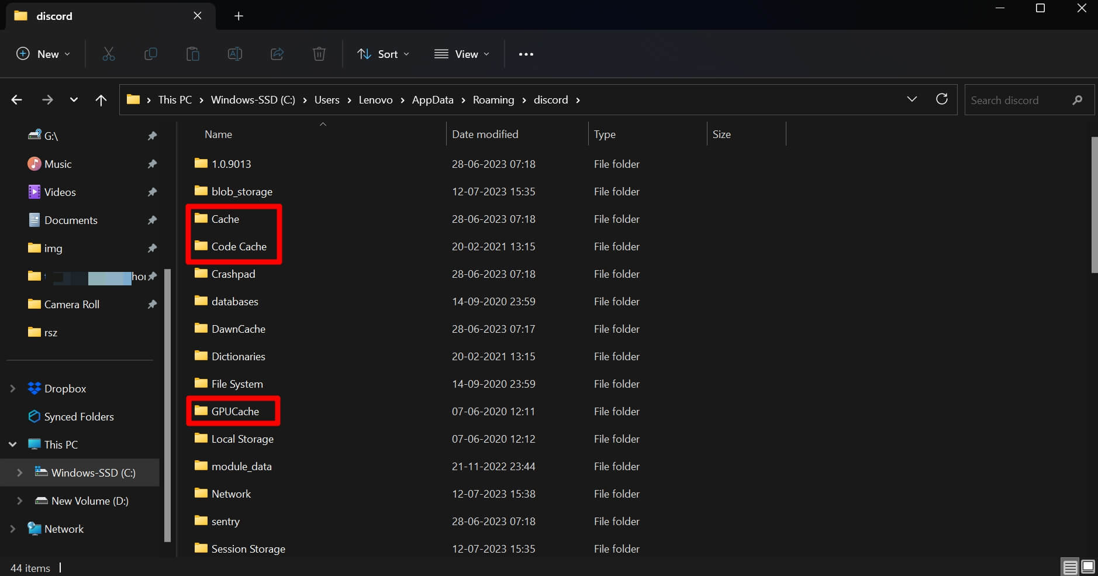The height and width of the screenshot is (576, 1098).
Task: Click the Paste icon in the toolbar
Action: point(192,54)
